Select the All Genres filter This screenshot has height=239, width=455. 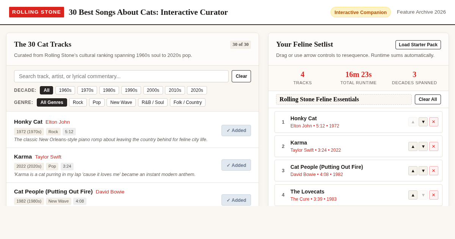[x=52, y=102]
